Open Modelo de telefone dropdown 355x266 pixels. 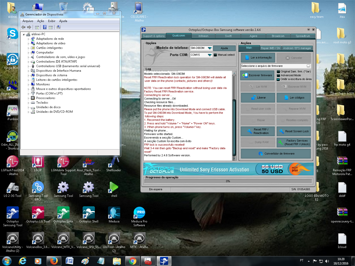209,48
